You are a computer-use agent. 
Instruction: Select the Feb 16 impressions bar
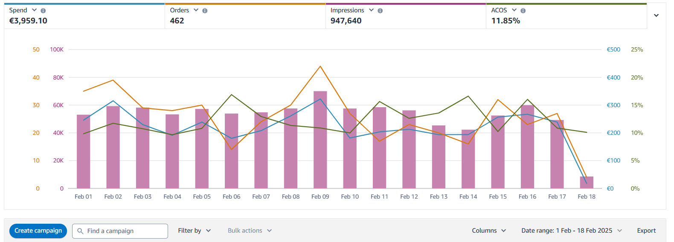(x=527, y=147)
